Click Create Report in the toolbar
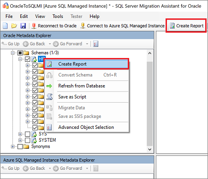The height and width of the screenshot is (179, 208). (x=186, y=26)
